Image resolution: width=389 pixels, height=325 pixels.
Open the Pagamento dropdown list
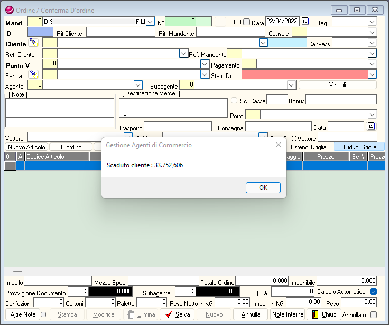(x=372, y=64)
